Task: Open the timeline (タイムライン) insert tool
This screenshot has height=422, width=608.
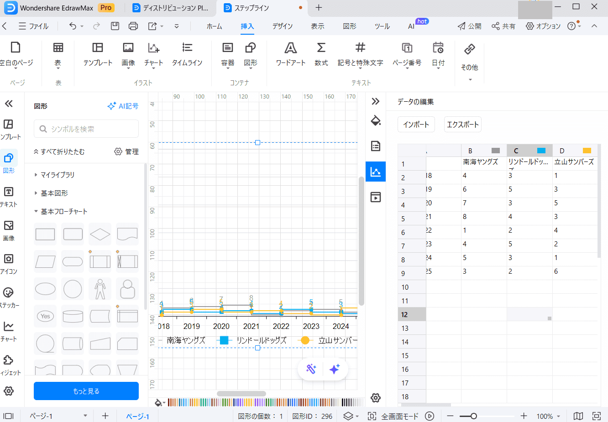Action: click(x=187, y=48)
